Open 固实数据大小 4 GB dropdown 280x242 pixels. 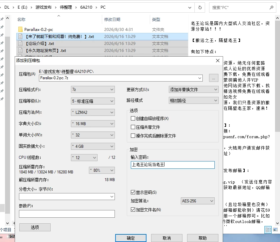93,146
